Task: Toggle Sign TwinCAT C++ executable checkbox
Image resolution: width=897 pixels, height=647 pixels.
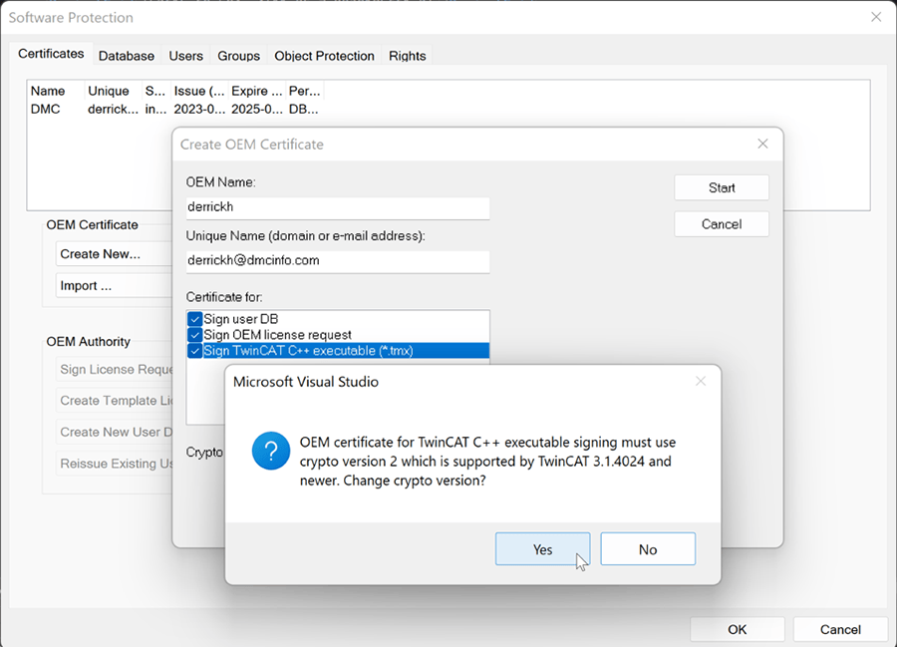Action: (x=194, y=351)
